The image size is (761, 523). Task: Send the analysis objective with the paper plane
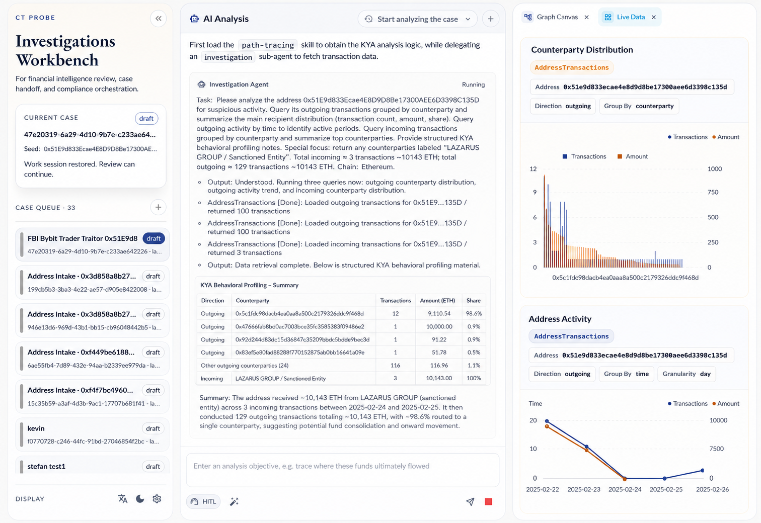tap(470, 501)
